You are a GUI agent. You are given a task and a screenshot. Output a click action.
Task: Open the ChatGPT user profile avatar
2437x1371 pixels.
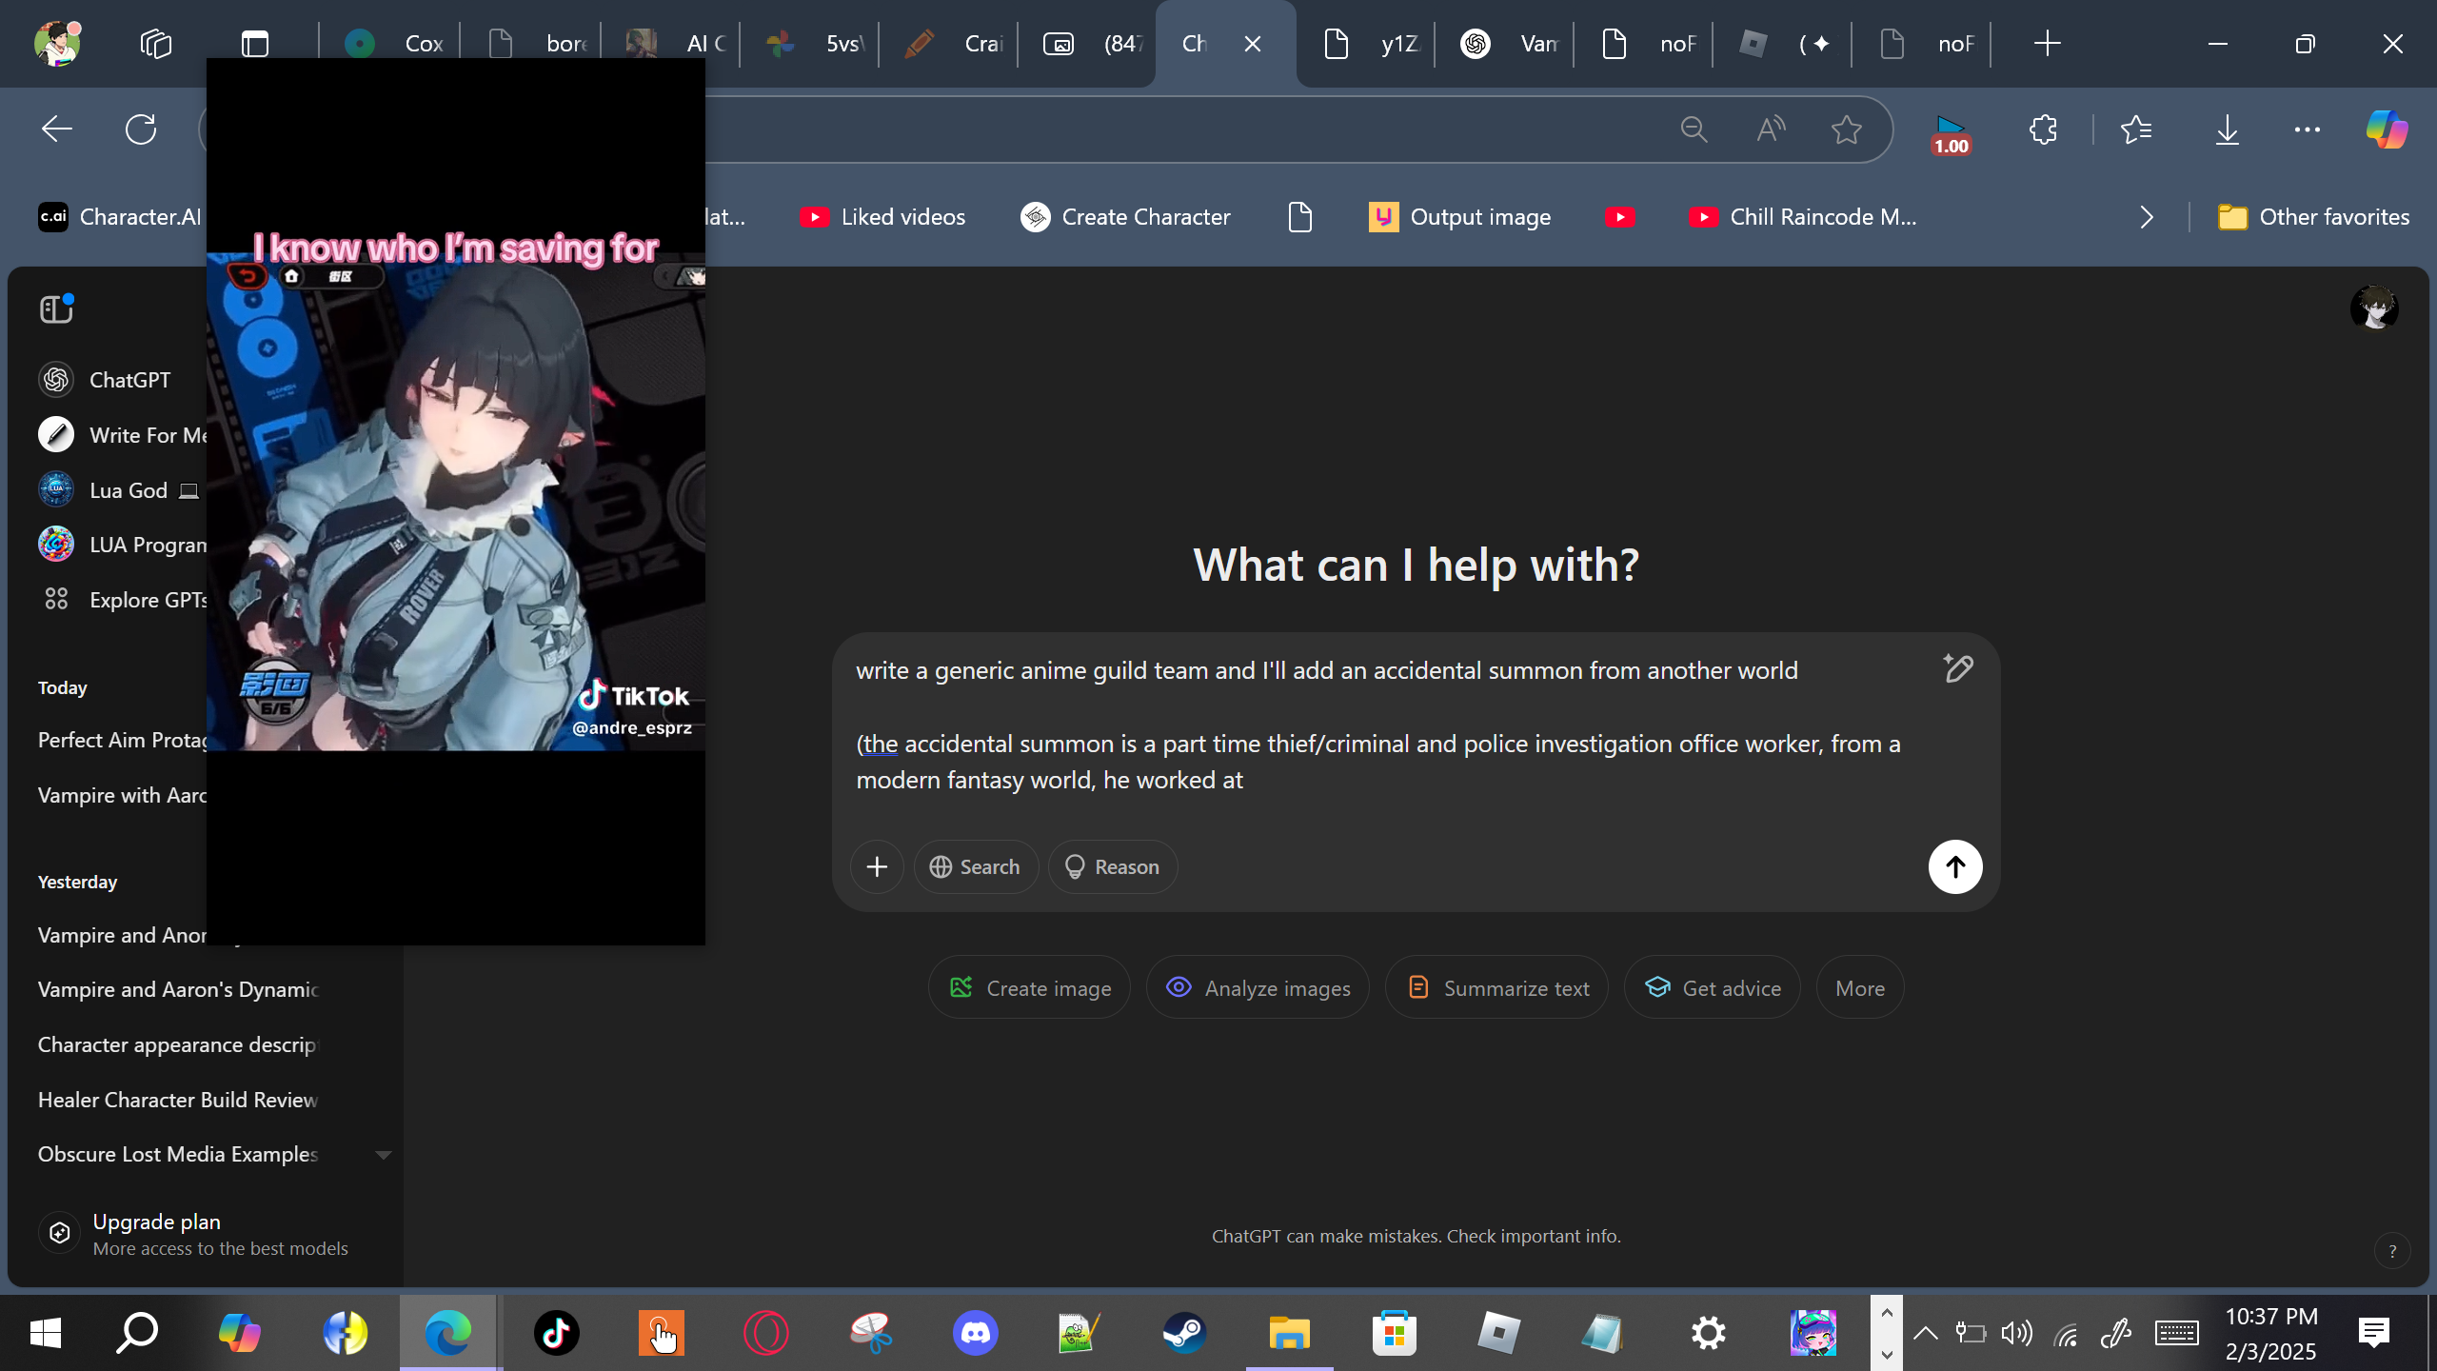click(x=2374, y=308)
